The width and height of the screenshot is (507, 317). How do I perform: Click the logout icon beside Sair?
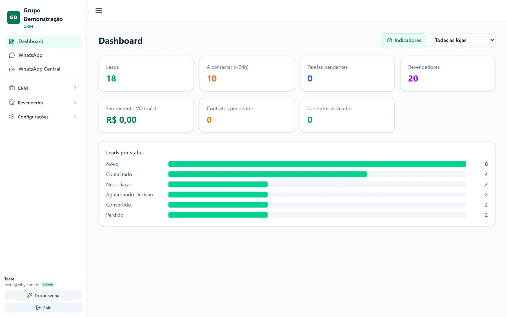click(x=38, y=308)
